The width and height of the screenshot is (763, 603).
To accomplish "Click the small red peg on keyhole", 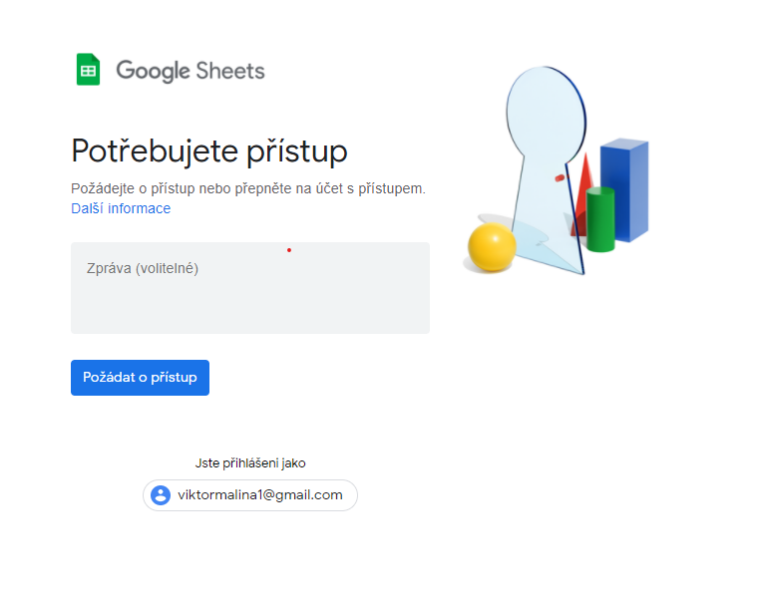I will coord(560,178).
